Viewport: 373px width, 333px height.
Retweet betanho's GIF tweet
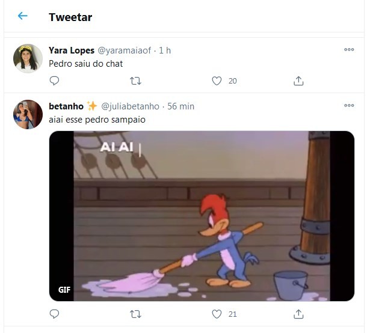pos(135,314)
